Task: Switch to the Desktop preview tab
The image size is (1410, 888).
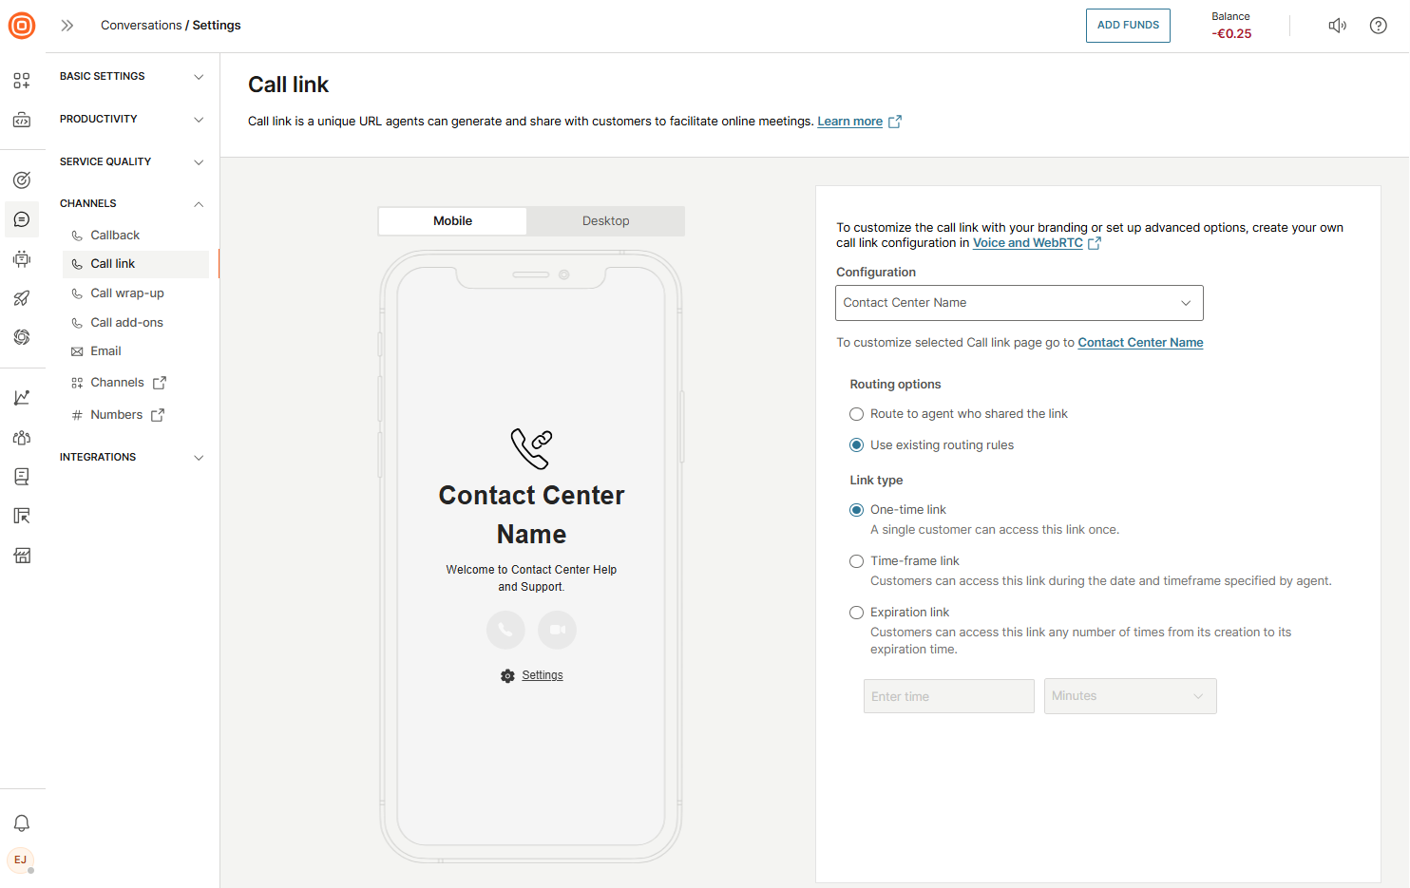Action: [x=605, y=221]
